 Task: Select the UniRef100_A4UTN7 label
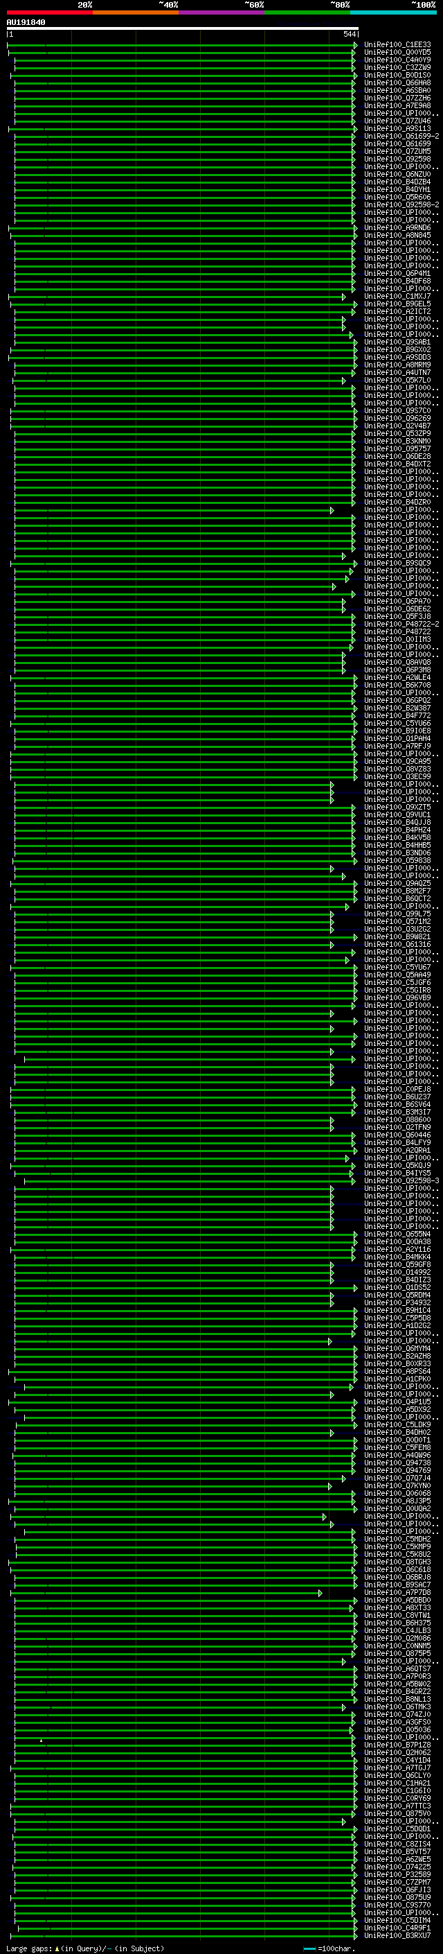tap(397, 372)
